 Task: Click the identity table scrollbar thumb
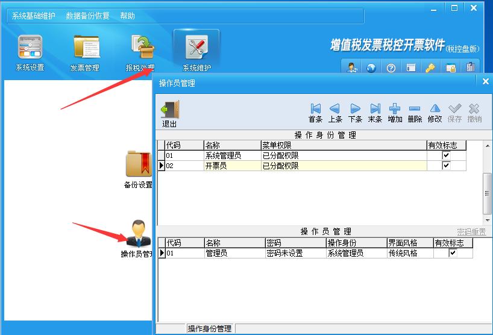point(487,193)
